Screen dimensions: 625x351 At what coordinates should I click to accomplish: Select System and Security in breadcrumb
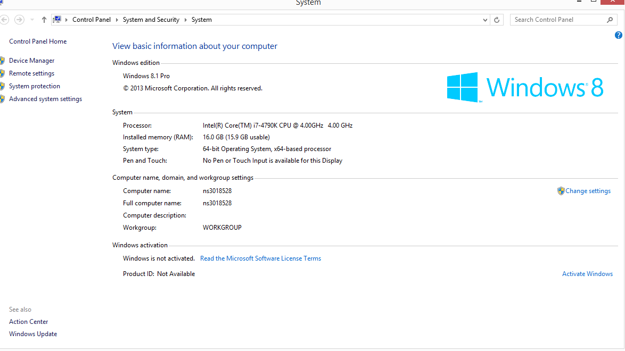[151, 20]
